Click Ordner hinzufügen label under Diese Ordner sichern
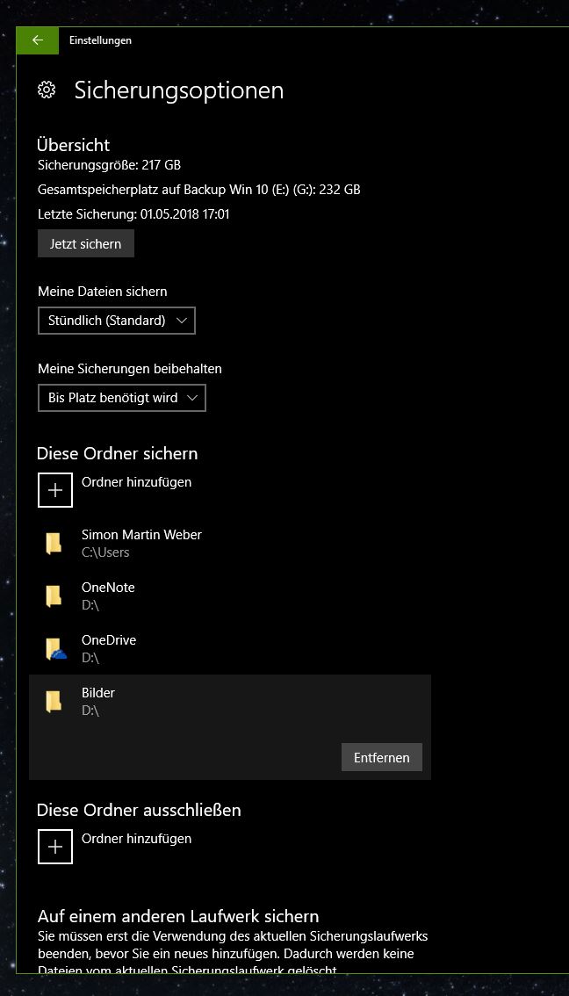The width and height of the screenshot is (569, 996). [x=136, y=482]
